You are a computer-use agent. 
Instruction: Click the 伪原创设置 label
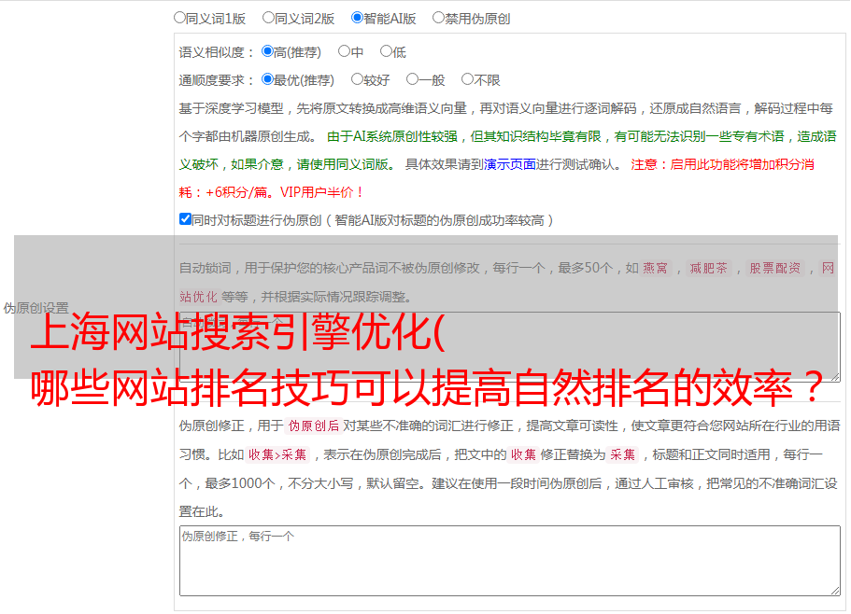click(35, 308)
